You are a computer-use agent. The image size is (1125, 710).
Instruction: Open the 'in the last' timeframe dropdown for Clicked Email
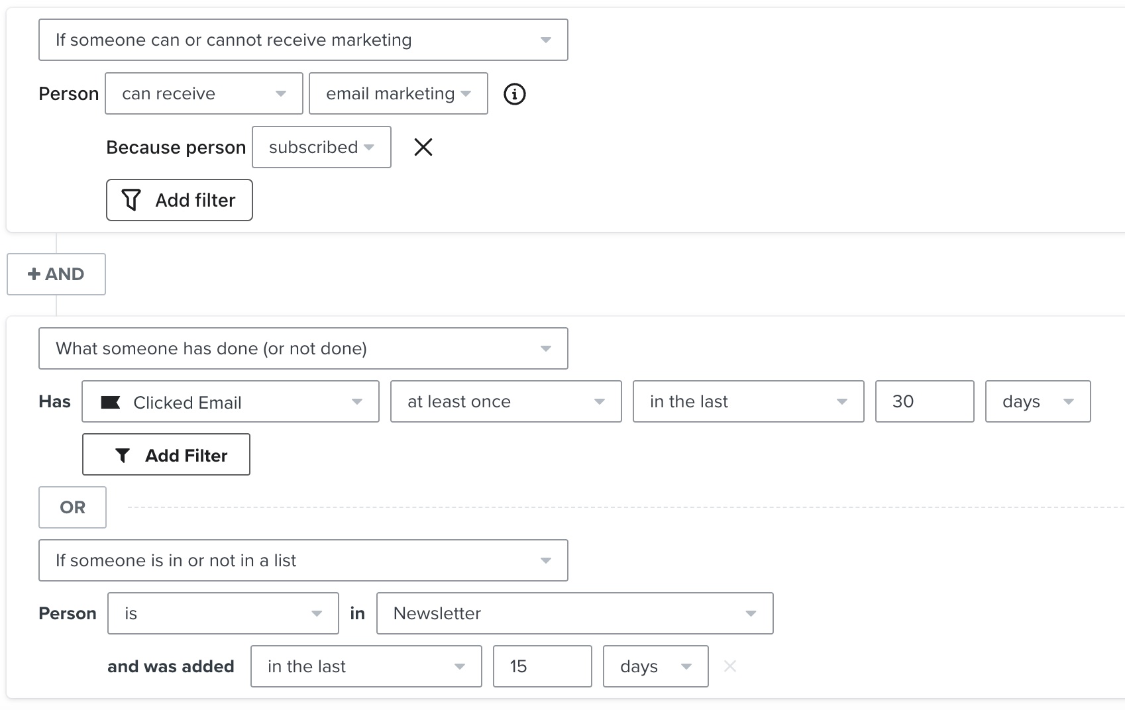(x=748, y=402)
